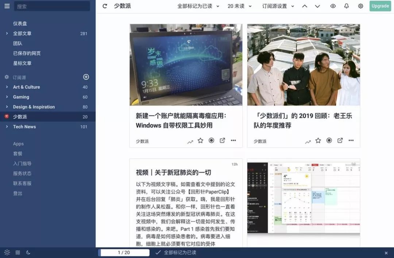Screen dimensions: 394x258
Task: Open 团队 in sidebar
Action: [x=18, y=43]
